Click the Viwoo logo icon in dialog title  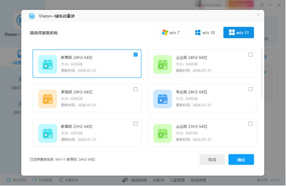32,16
